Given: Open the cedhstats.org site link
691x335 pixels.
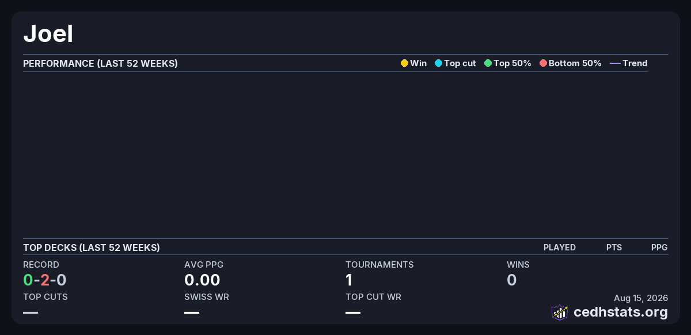Looking at the screenshot, I should pyautogui.click(x=621, y=313).
